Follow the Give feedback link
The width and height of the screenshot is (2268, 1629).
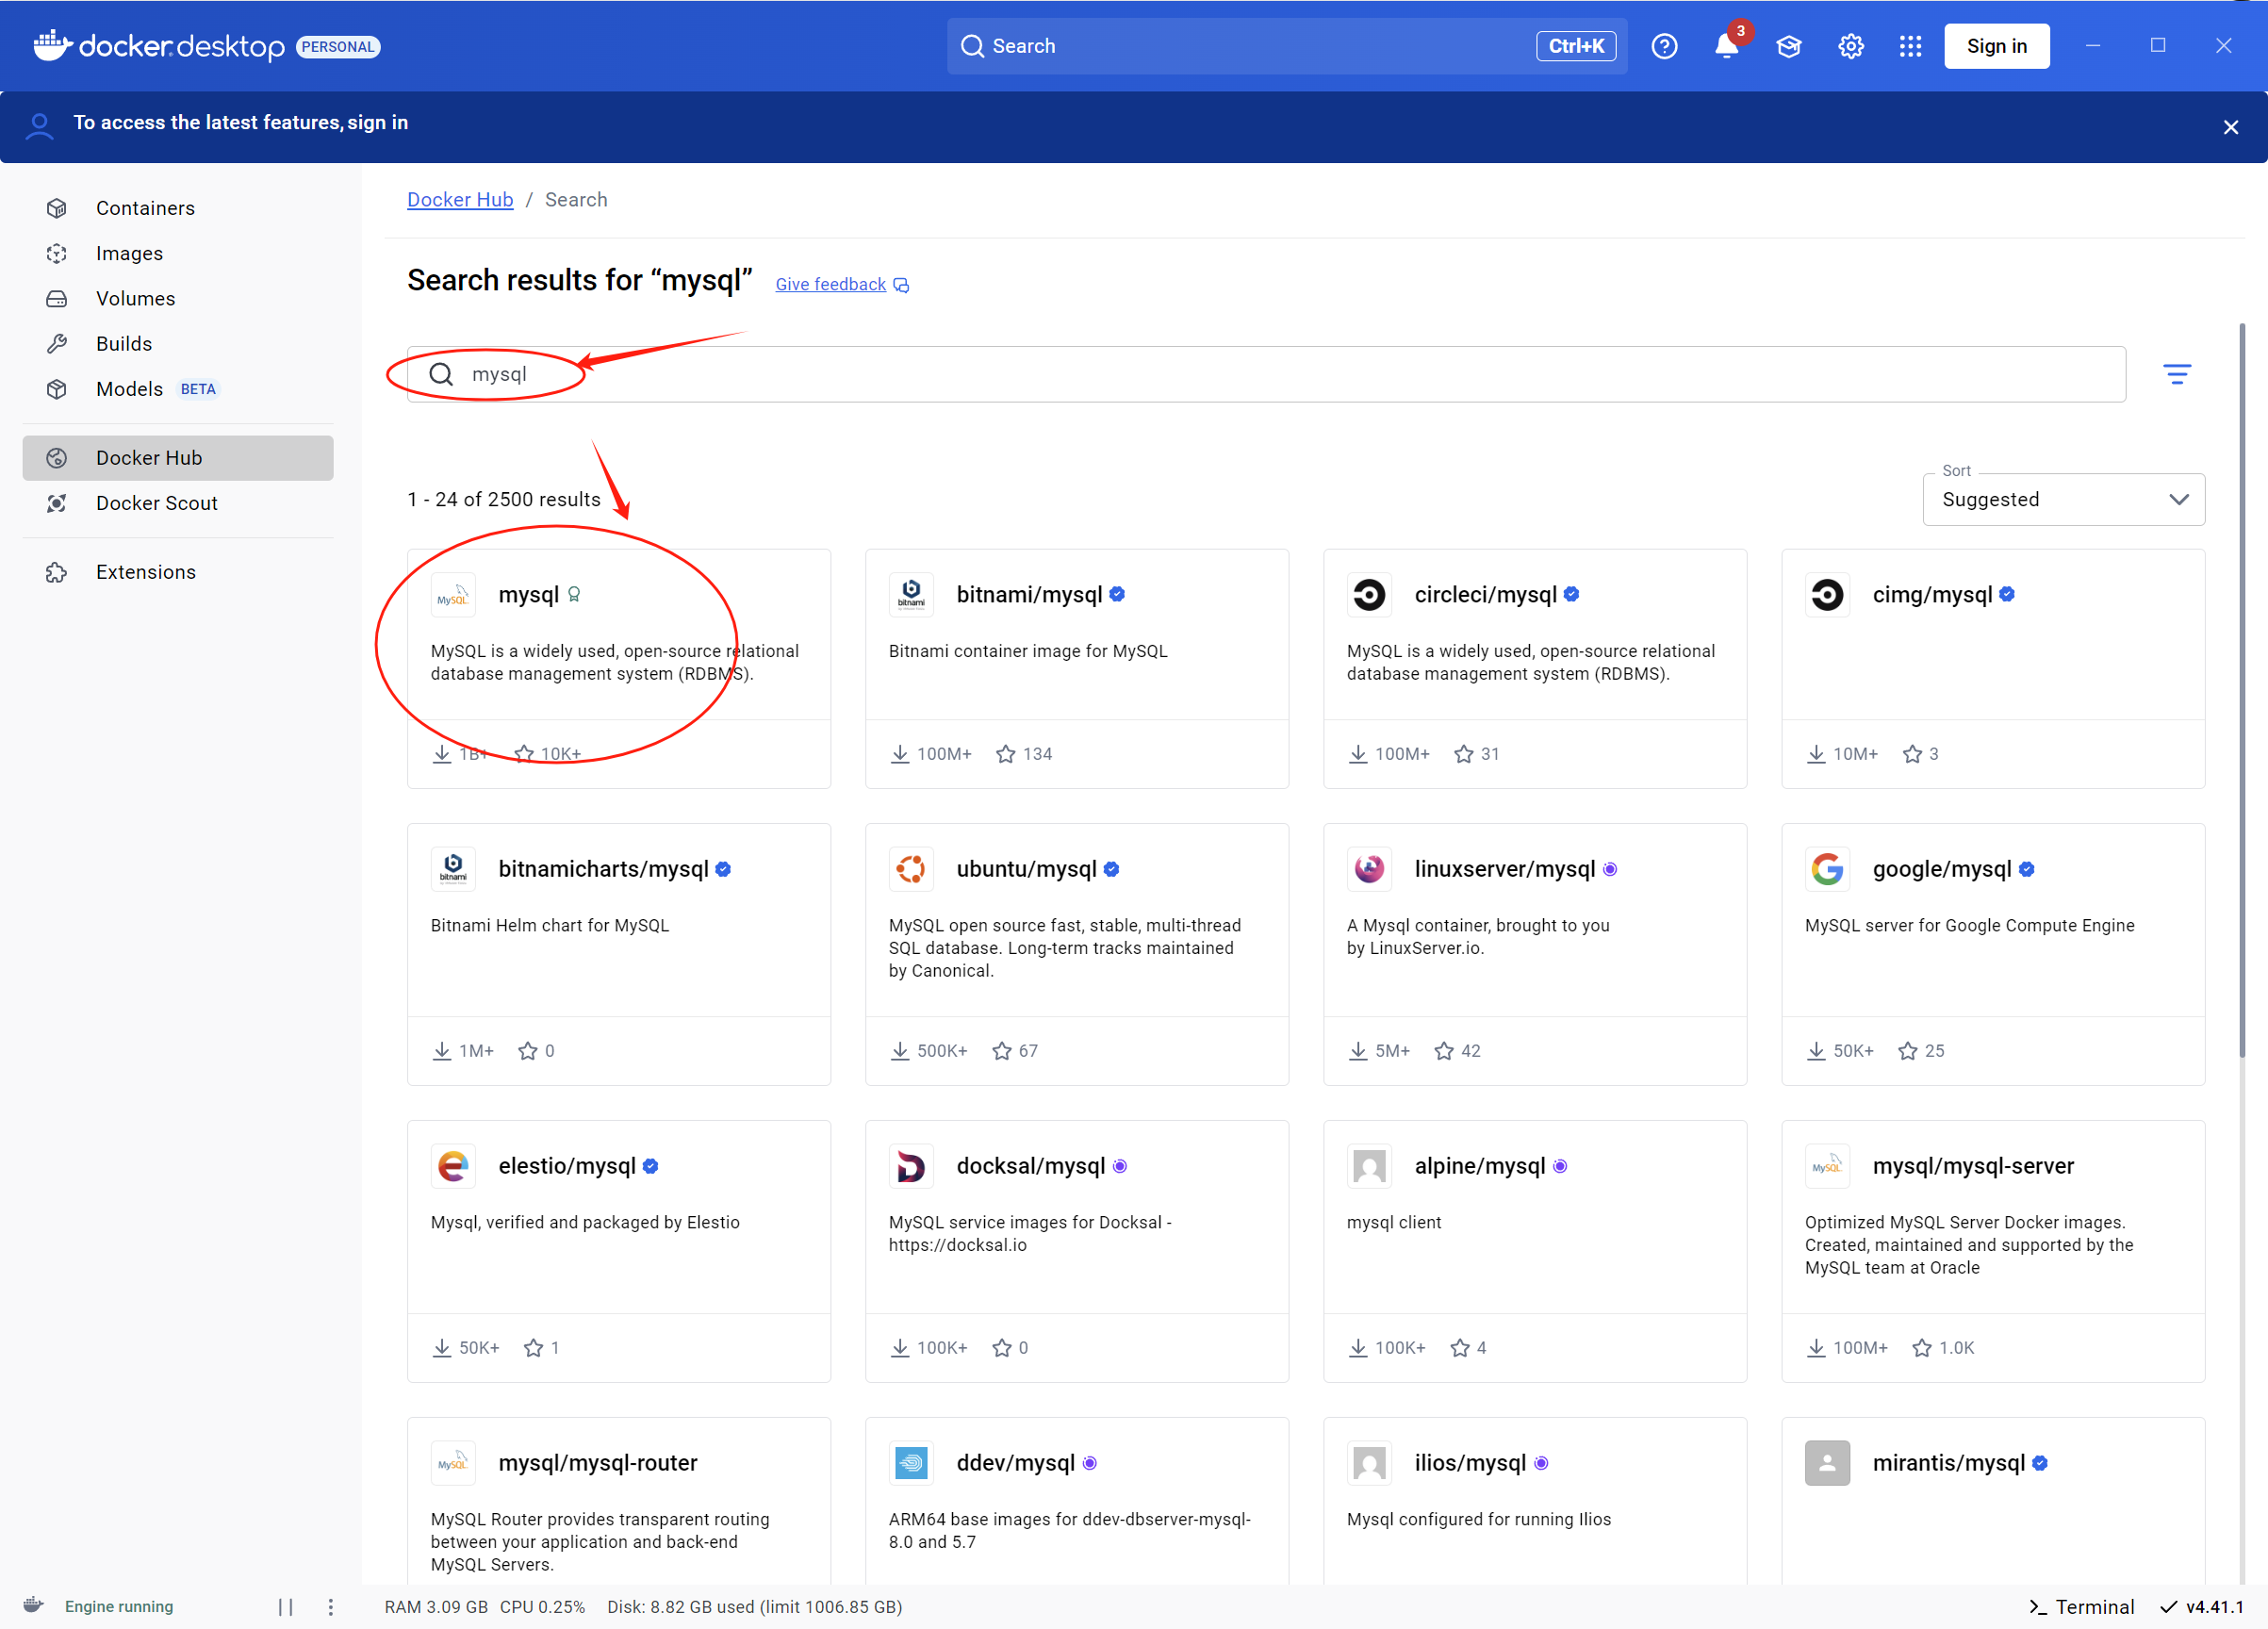tap(830, 284)
